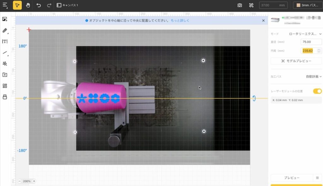Image resolution: width=323 pixels, height=186 pixels.
Task: Open the insert image tool
Action: click(x=5, y=19)
